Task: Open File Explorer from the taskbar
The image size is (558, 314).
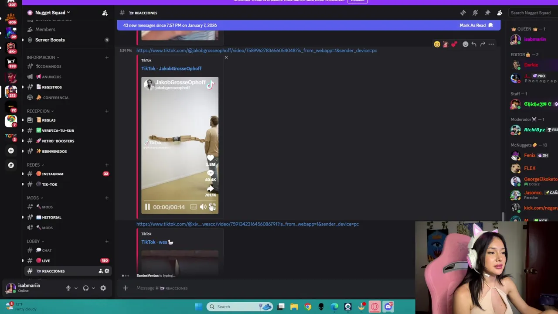Action: 294,307
